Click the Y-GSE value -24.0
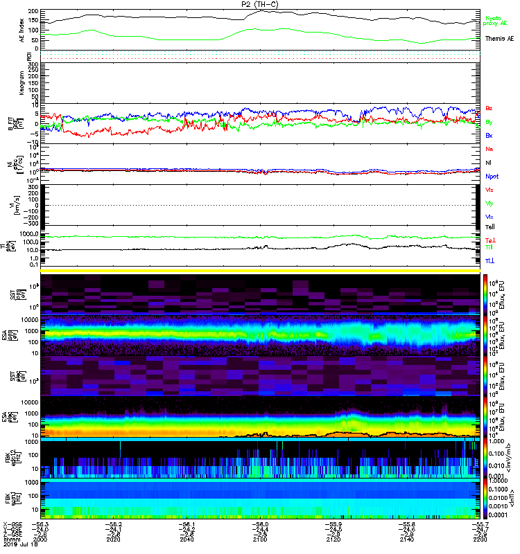Screen dimensions: 520x554 point(40,529)
